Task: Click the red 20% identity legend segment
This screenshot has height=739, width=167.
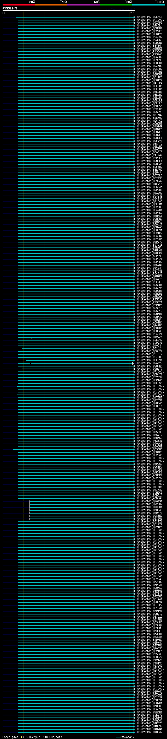Action: (19, 5)
